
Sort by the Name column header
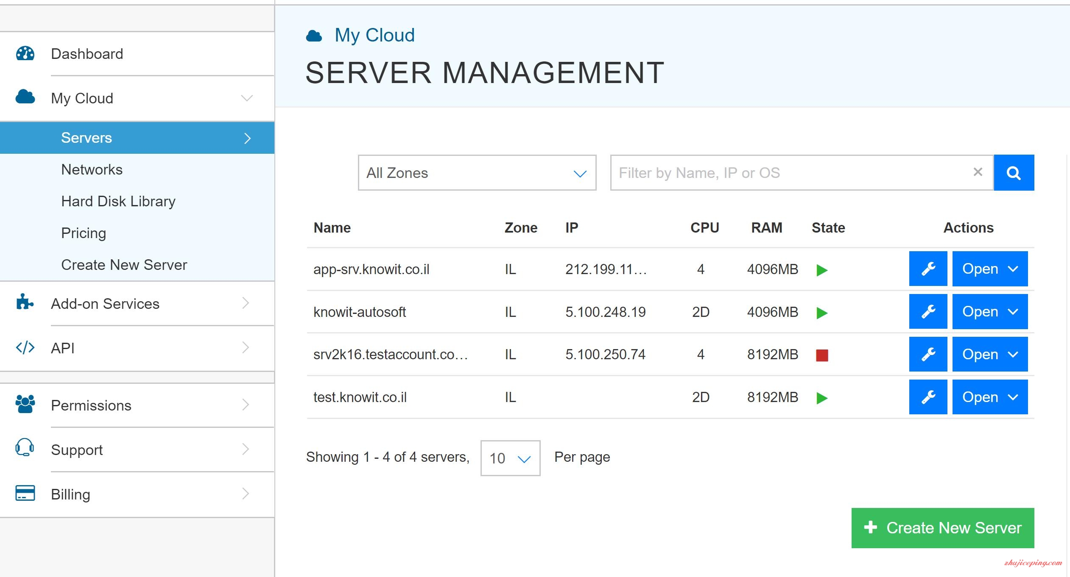[x=332, y=228]
